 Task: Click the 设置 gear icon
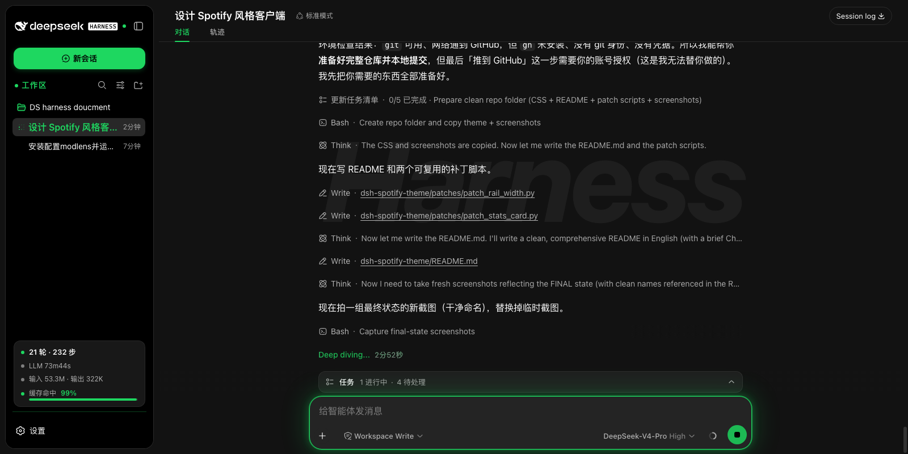click(x=20, y=431)
